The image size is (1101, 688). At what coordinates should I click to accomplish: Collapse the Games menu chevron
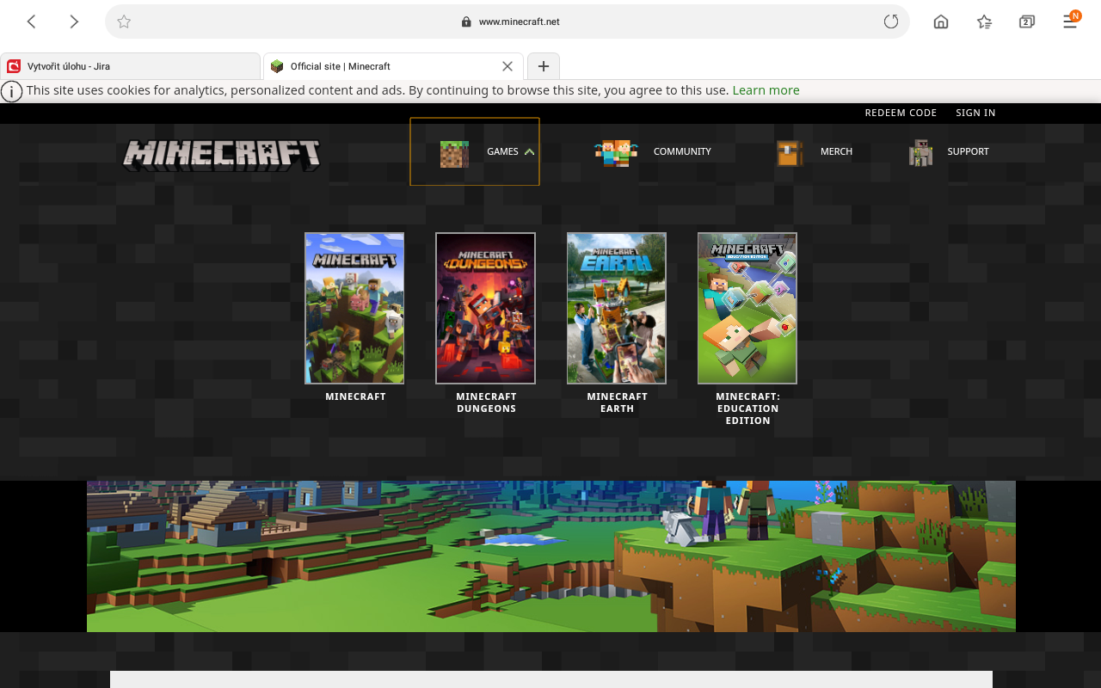[529, 151]
